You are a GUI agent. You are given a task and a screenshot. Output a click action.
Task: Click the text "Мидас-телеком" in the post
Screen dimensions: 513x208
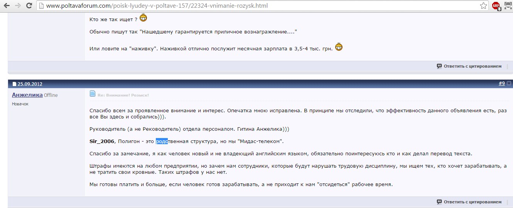coord(260,141)
